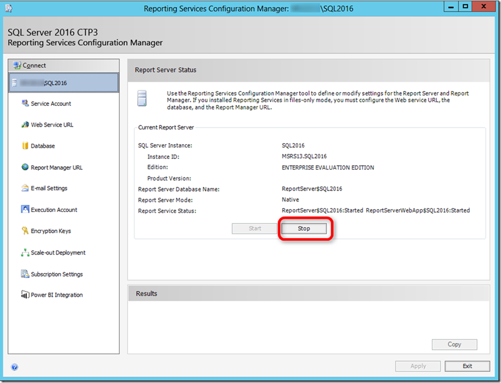Open the Encryption Keys page
Viewport: 501px width, 383px height.
point(51,231)
